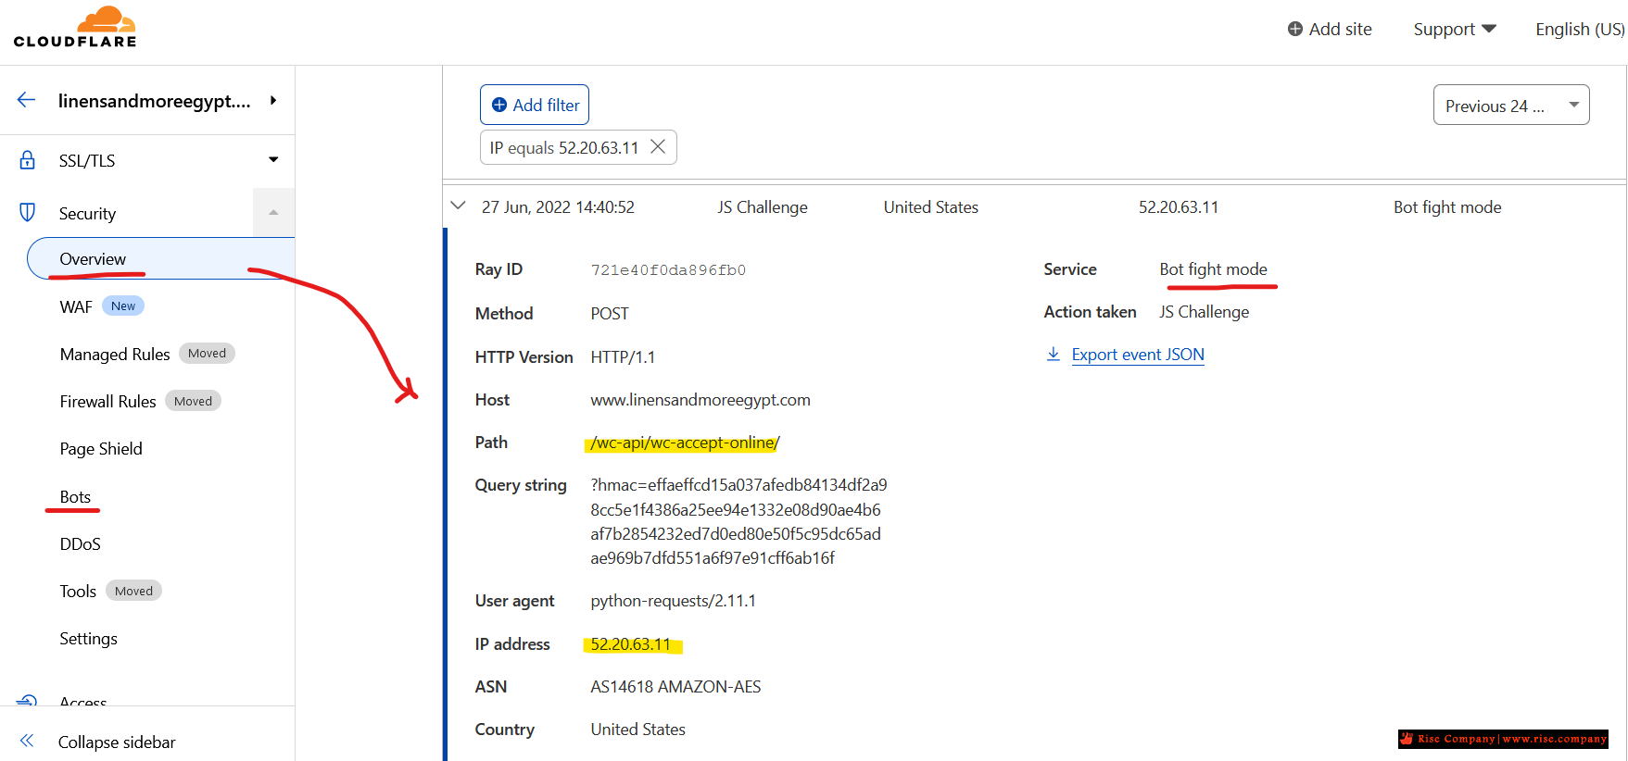Click the Country value United States
This screenshot has width=1628, height=761.
point(638,730)
